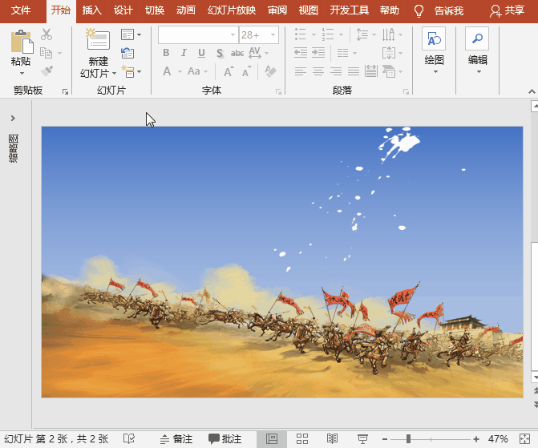Click the align text vertical icon
The width and height of the screenshot is (538, 448).
(389, 53)
